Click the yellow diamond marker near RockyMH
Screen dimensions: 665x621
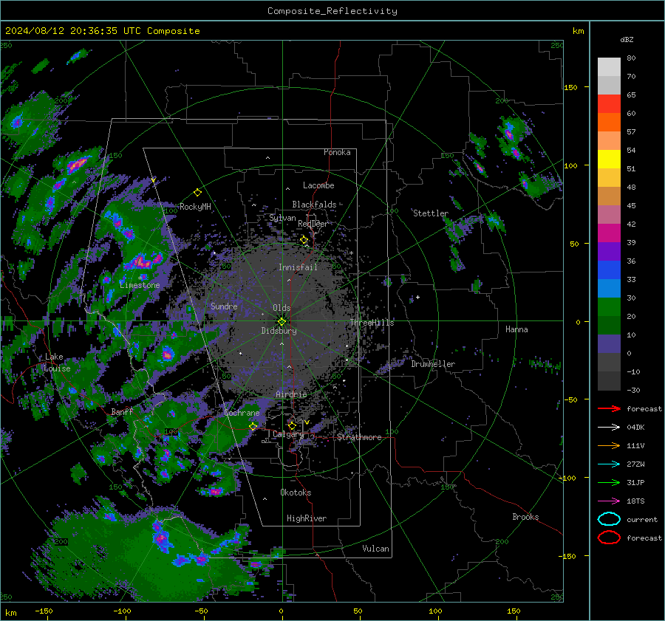[x=197, y=193]
